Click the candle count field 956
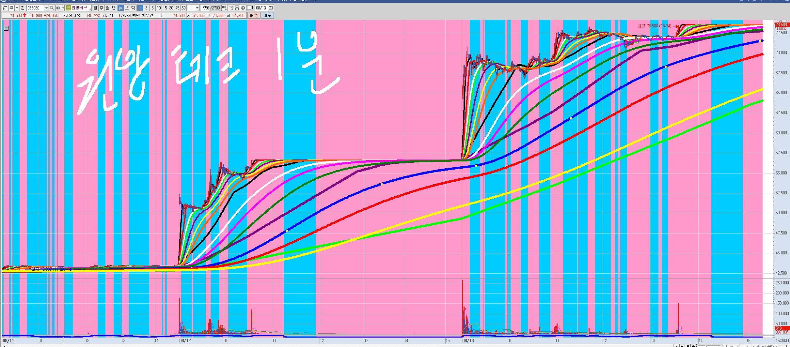The height and width of the screenshot is (347, 790). click(x=206, y=8)
